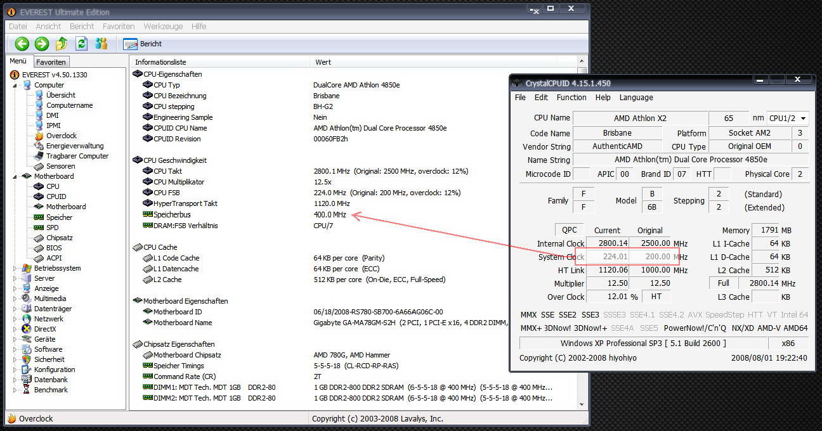This screenshot has width=822, height=431.
Task: Select the Sensoren tree item
Action: (60, 166)
